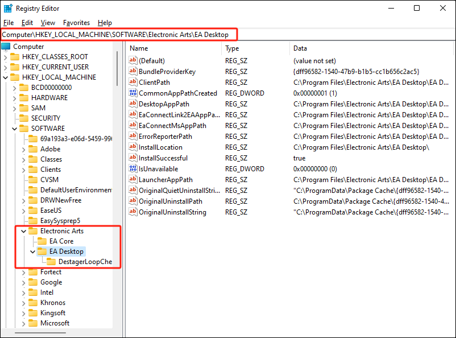Click the ab icon of ErrorReporterPath value

[x=133, y=136]
